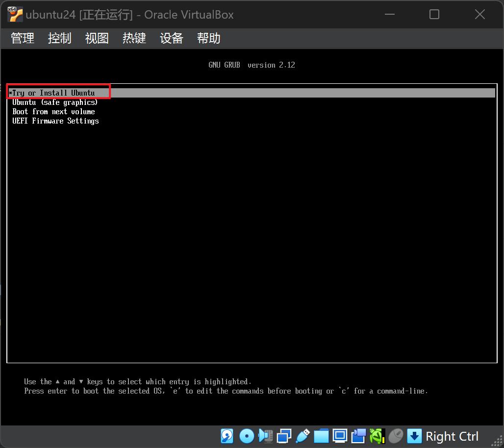Open the 管理 menu
The height and width of the screenshot is (448, 504).
click(23, 38)
